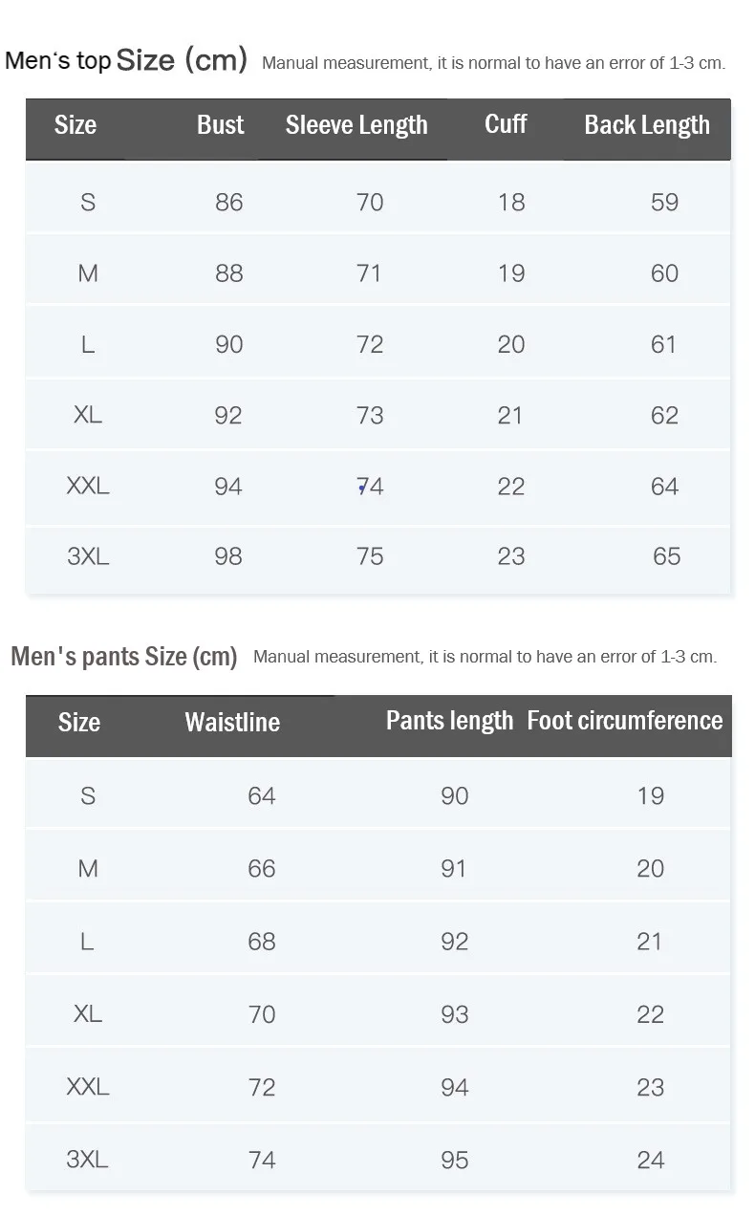Click the Foot circumference header
The image size is (755, 1216).
tap(625, 721)
